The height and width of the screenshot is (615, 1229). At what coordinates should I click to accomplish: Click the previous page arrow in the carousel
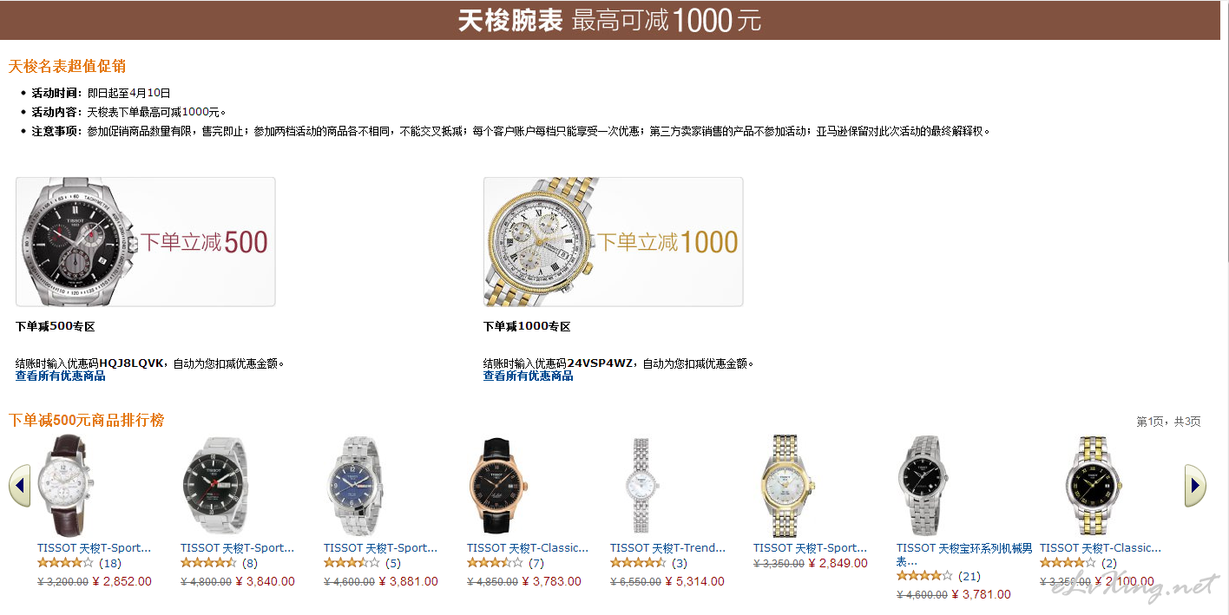tap(19, 486)
